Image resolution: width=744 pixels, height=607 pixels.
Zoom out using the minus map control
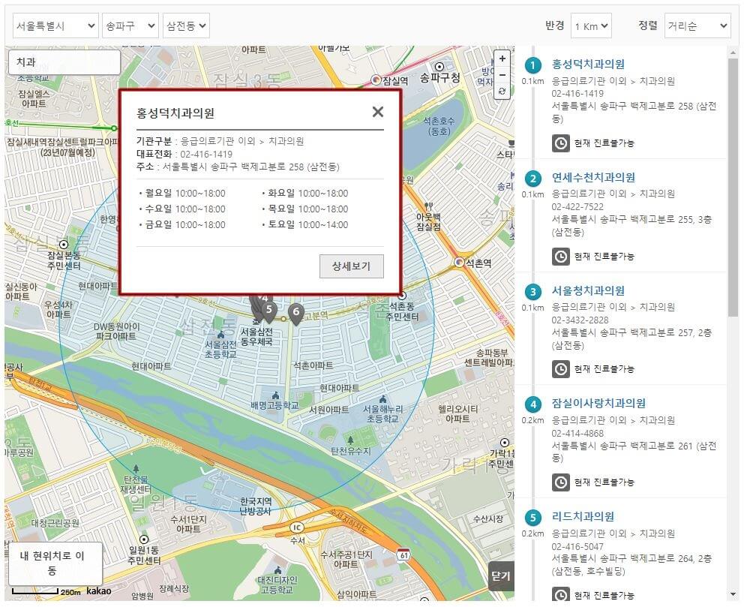click(x=502, y=74)
